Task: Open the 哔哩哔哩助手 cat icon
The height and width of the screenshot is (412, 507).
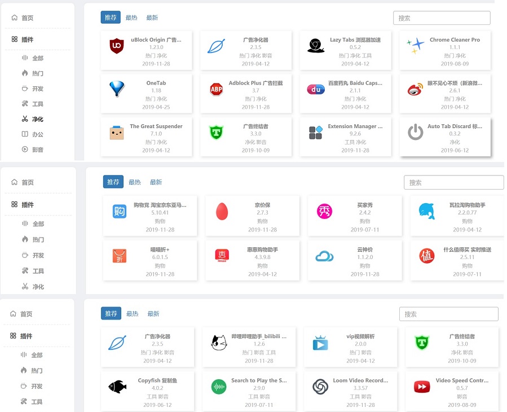Action: (219, 343)
